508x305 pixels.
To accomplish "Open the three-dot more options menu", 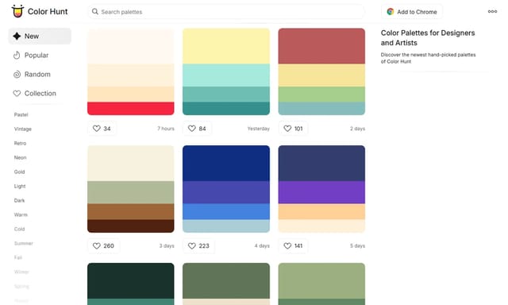I will [492, 11].
